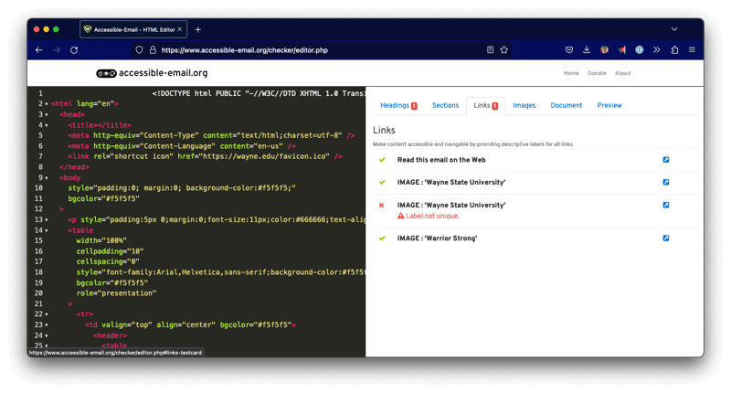The image size is (731, 393).
Task: Expand the list all tabs chevron
Action: (674, 29)
